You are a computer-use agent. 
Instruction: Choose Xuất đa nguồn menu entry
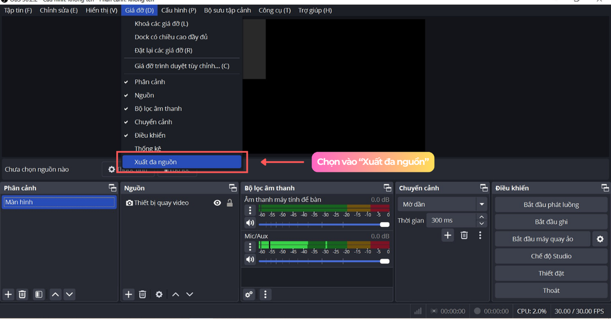pos(182,162)
